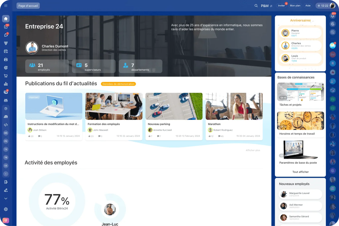Select the Page d'accueil tab
339x226 pixels.
(28, 6)
